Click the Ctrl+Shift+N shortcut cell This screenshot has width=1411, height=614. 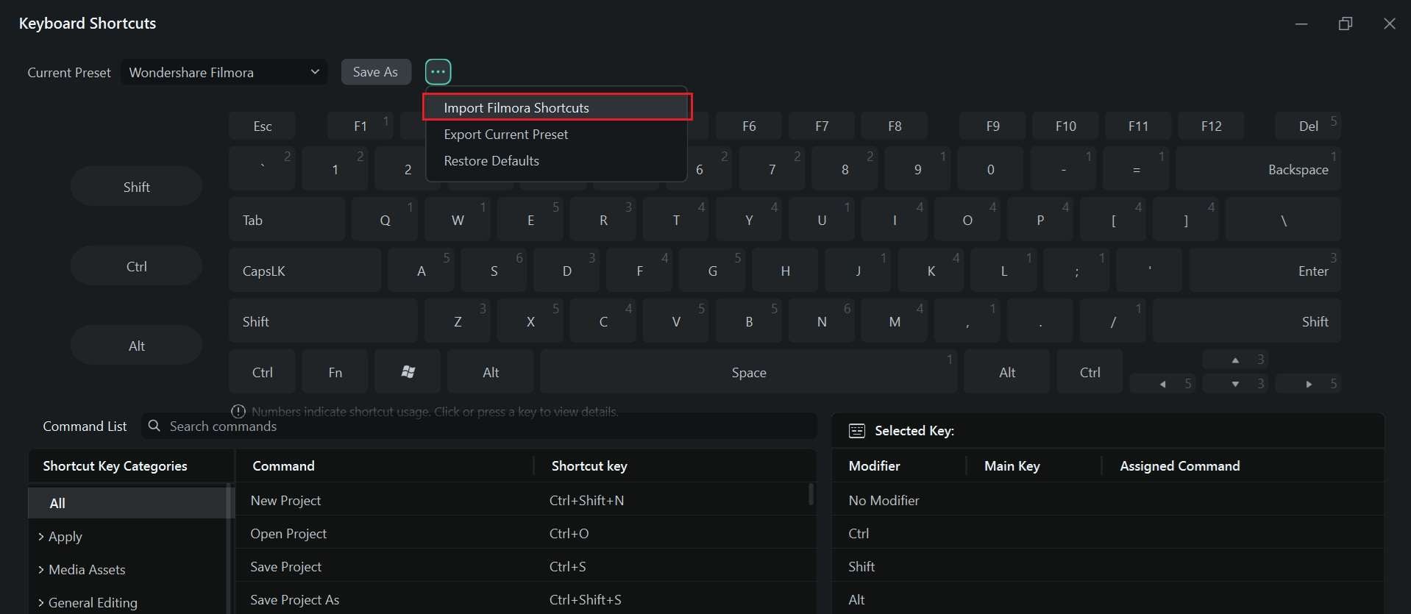pos(586,500)
